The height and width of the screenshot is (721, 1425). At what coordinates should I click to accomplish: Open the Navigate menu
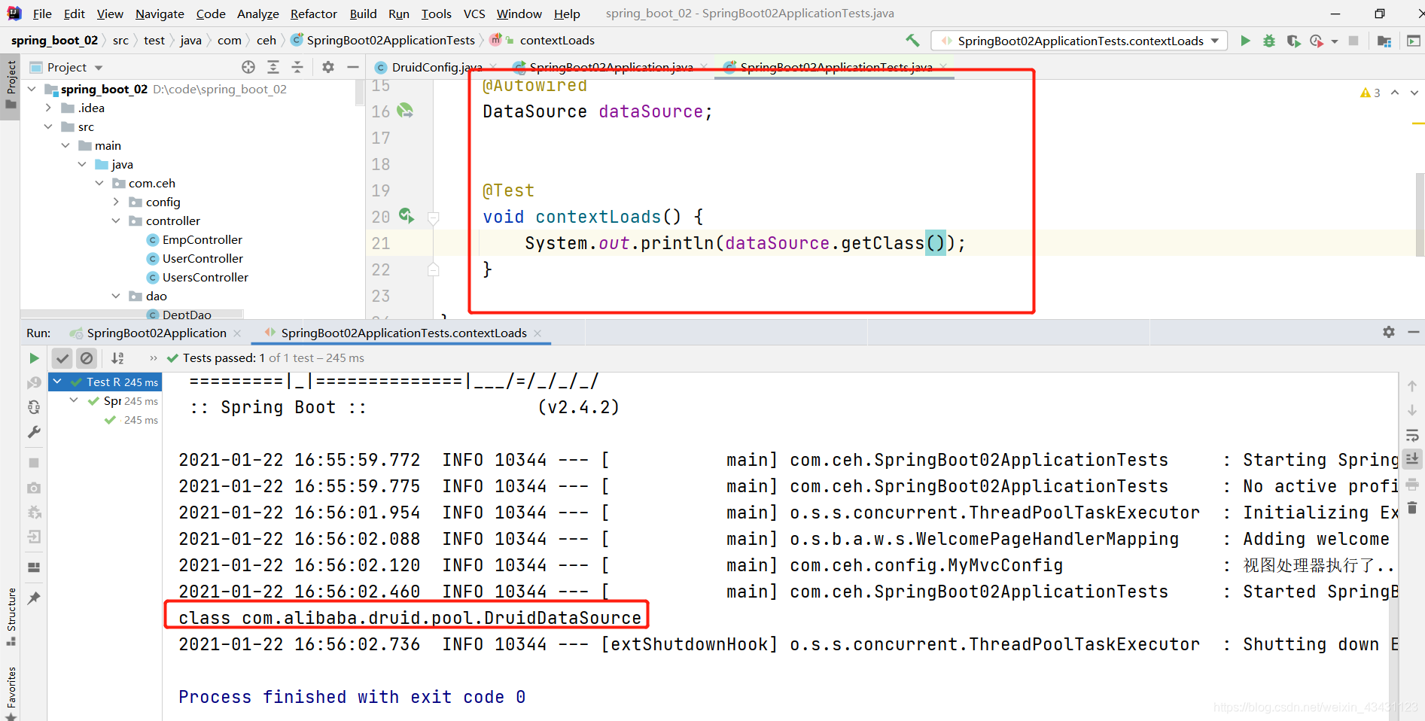click(x=160, y=14)
